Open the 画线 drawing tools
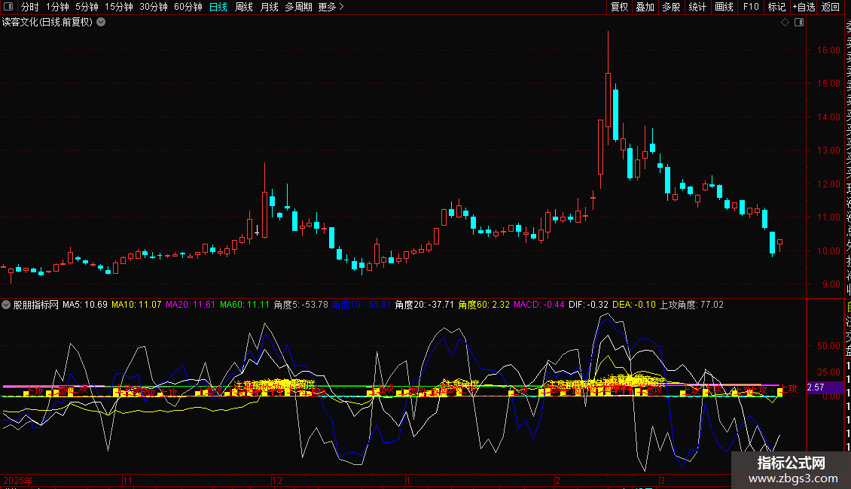851x489 pixels. click(724, 7)
